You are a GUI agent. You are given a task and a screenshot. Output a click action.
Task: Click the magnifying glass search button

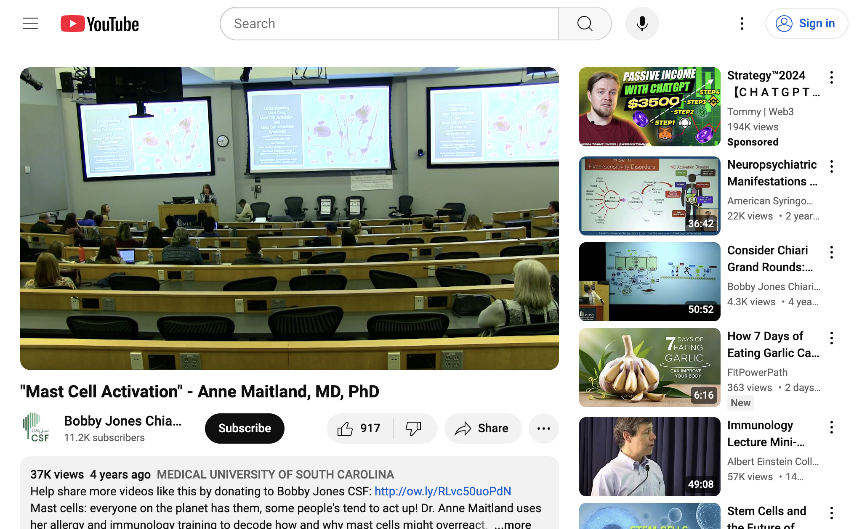[x=585, y=24]
